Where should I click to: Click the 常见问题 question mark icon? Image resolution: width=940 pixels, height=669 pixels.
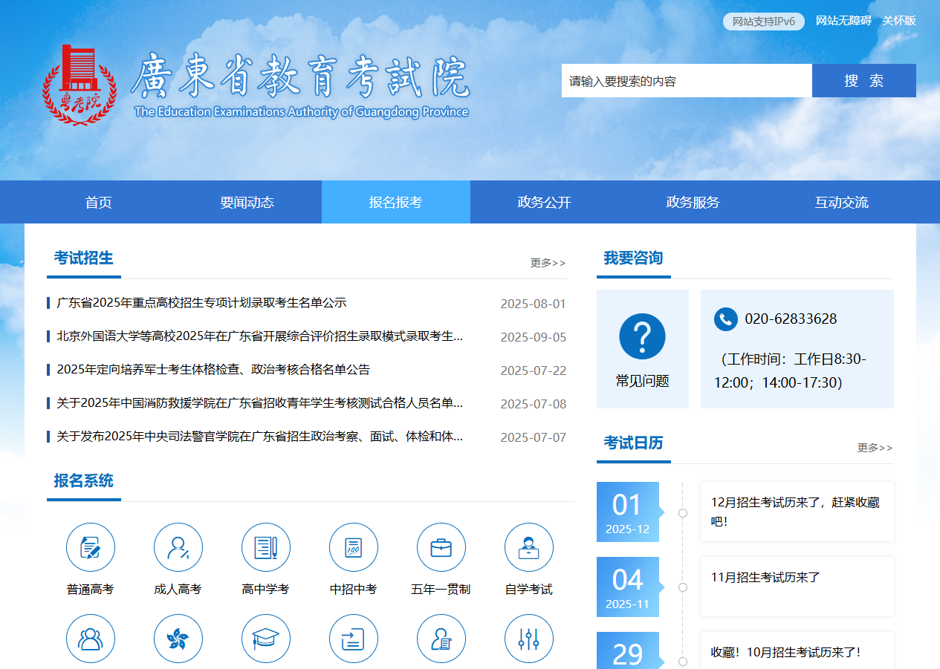(x=642, y=337)
